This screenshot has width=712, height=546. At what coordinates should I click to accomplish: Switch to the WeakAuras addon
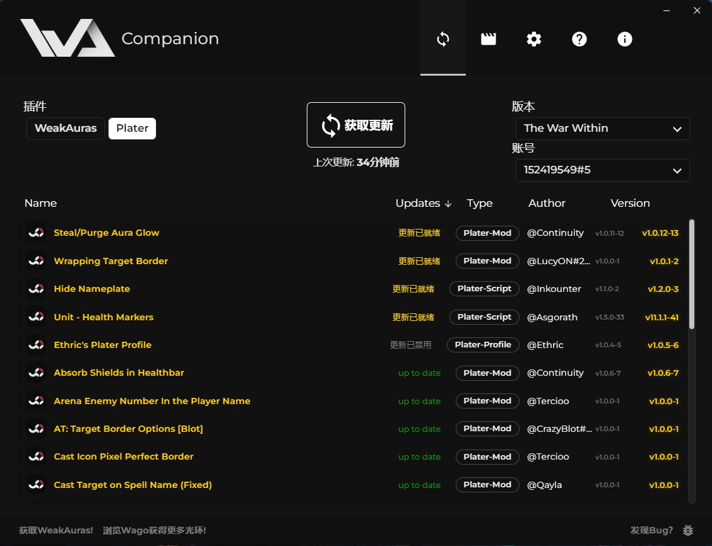(66, 129)
